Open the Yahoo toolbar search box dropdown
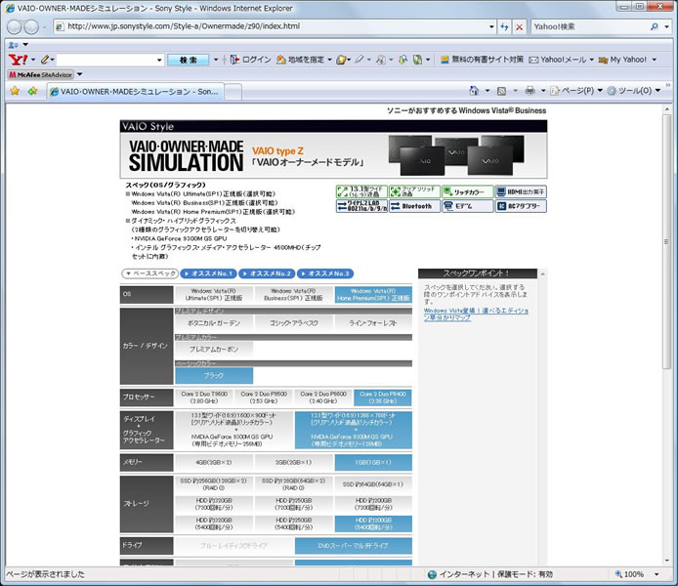 click(159, 60)
